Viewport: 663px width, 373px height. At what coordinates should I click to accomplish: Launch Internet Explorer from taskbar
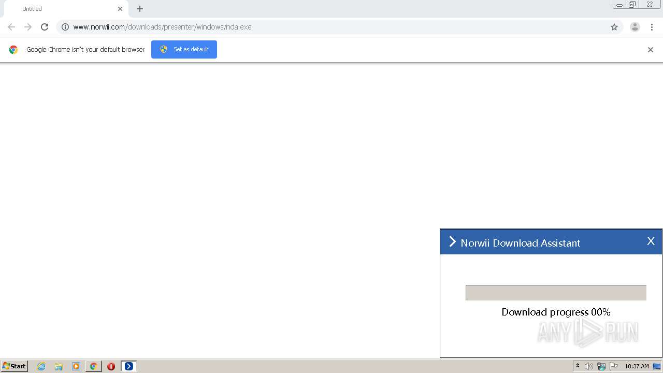41,366
